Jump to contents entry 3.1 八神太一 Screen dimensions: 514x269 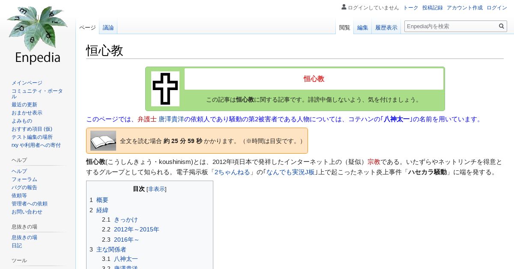tap(120, 259)
